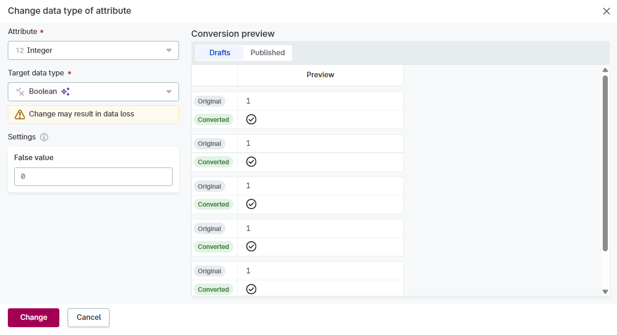Click the Change button
Viewport: 617px width, 335px height.
pyautogui.click(x=33, y=318)
